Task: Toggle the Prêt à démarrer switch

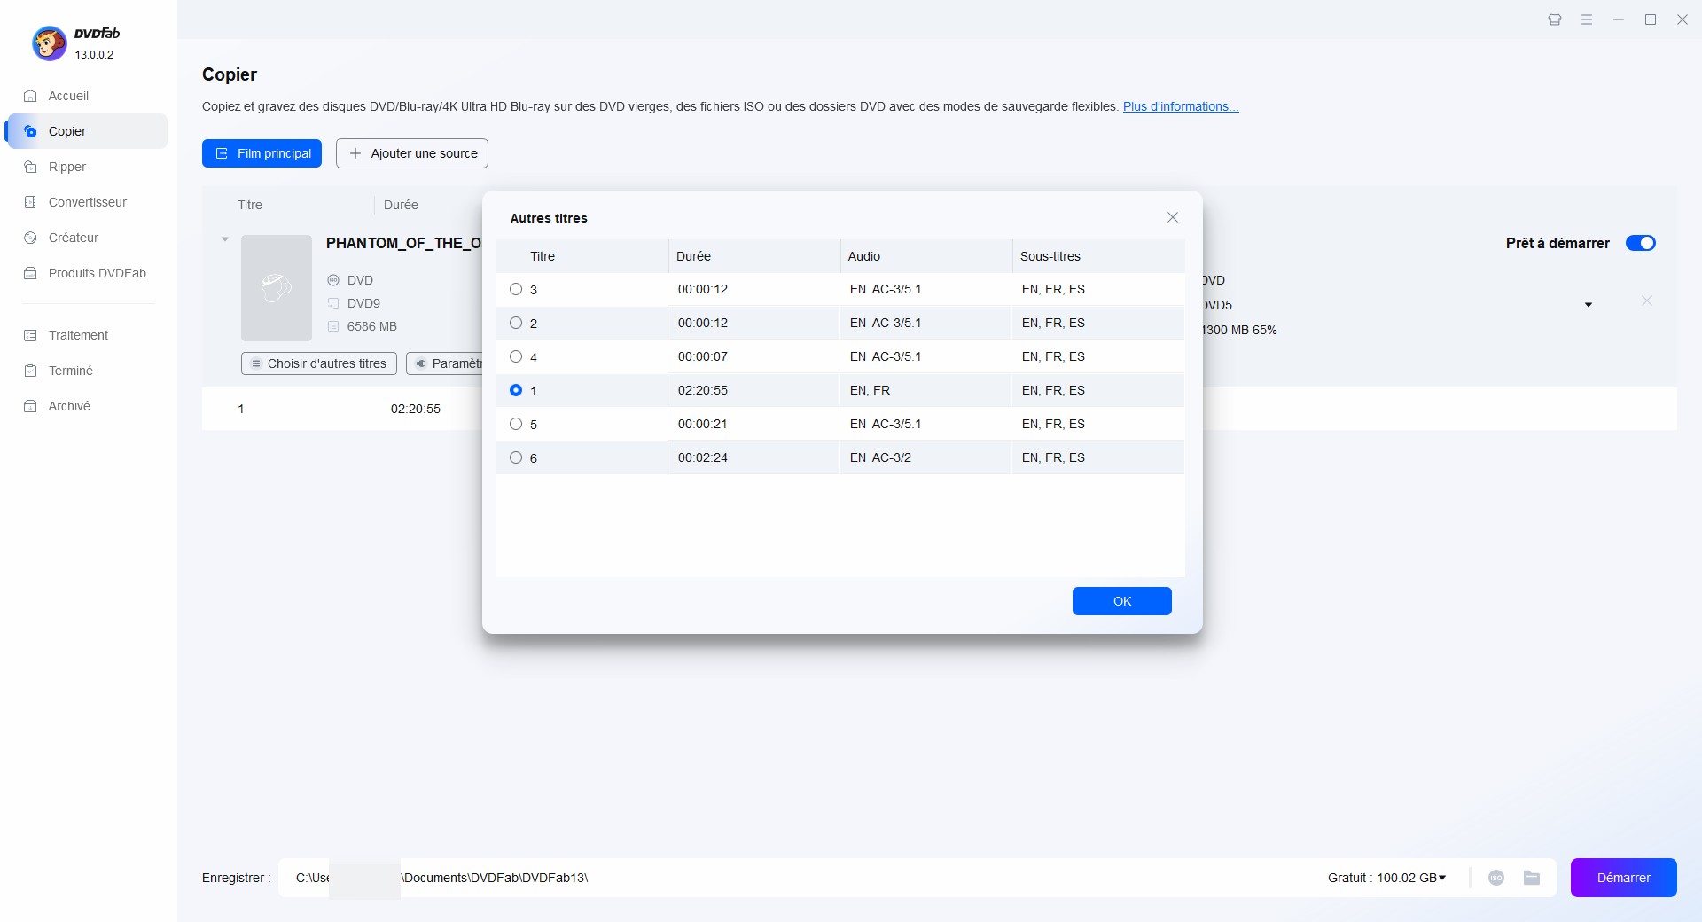Action: pyautogui.click(x=1640, y=243)
